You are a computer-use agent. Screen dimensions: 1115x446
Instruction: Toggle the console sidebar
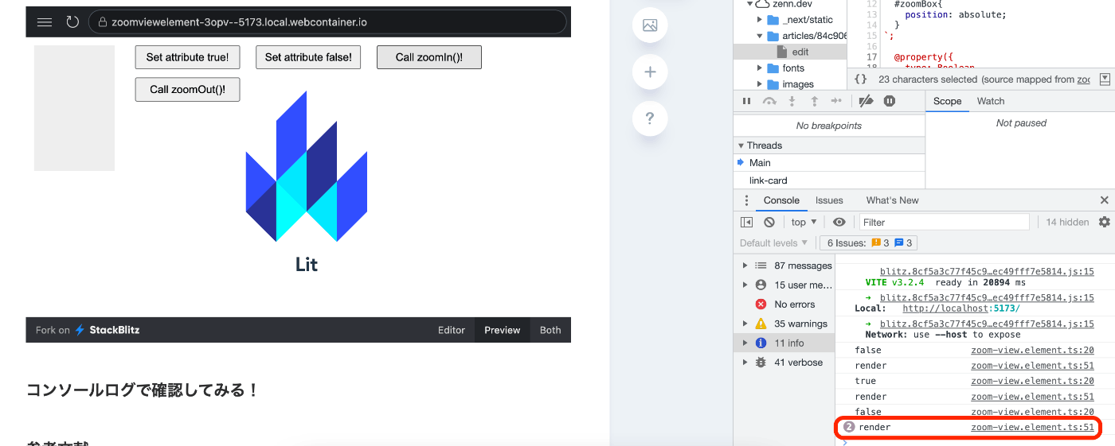click(x=746, y=222)
